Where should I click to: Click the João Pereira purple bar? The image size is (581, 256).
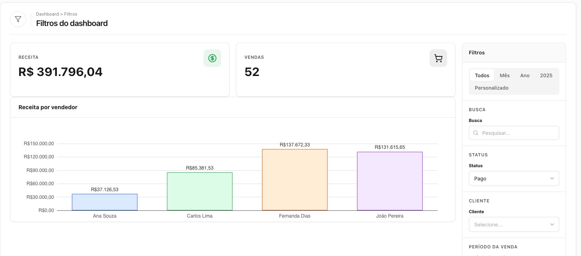pyautogui.click(x=390, y=181)
